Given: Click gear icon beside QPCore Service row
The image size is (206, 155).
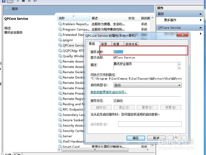Looking at the screenshot, I should pyautogui.click(x=60, y=45).
